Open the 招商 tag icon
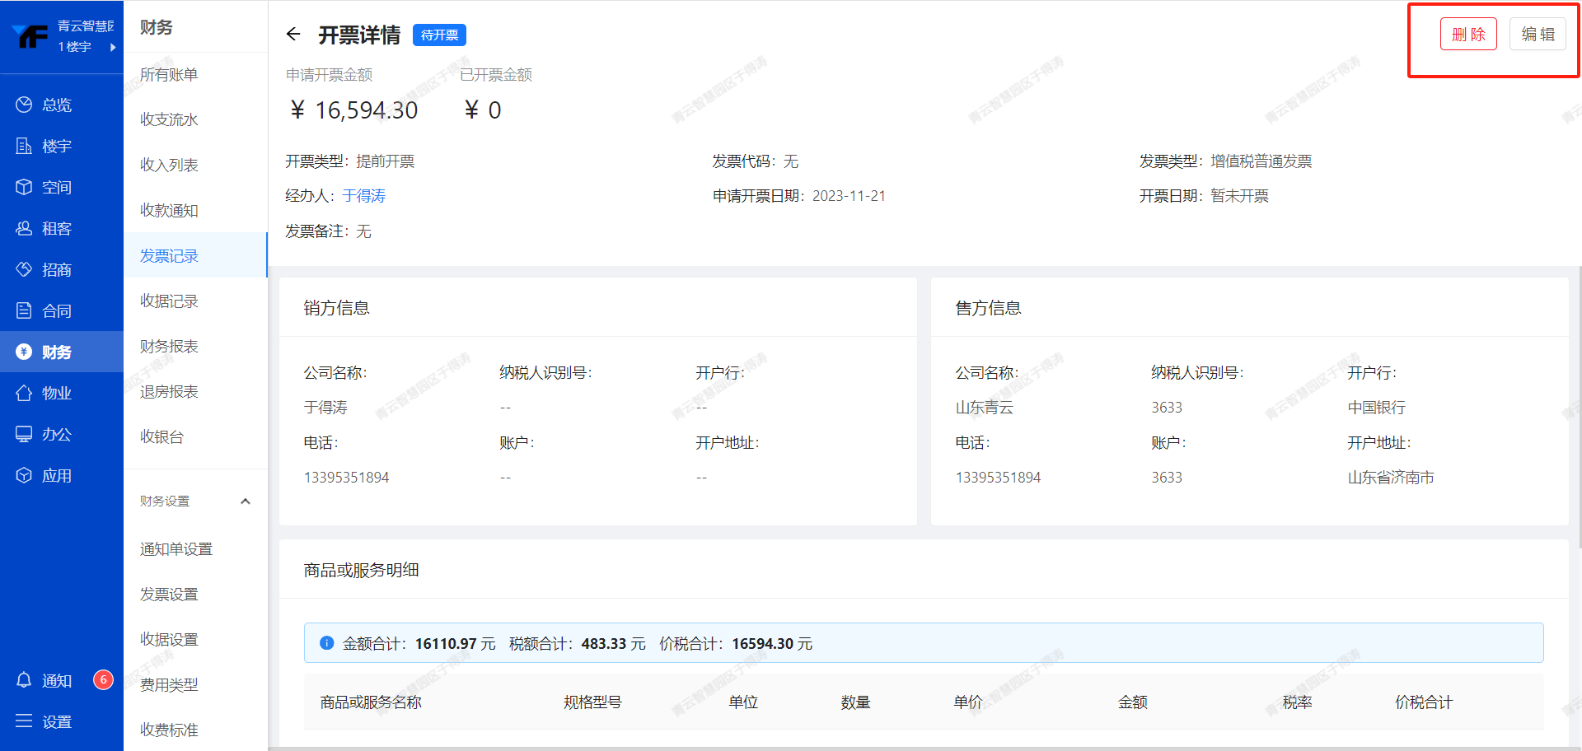The height and width of the screenshot is (751, 1582). click(24, 269)
